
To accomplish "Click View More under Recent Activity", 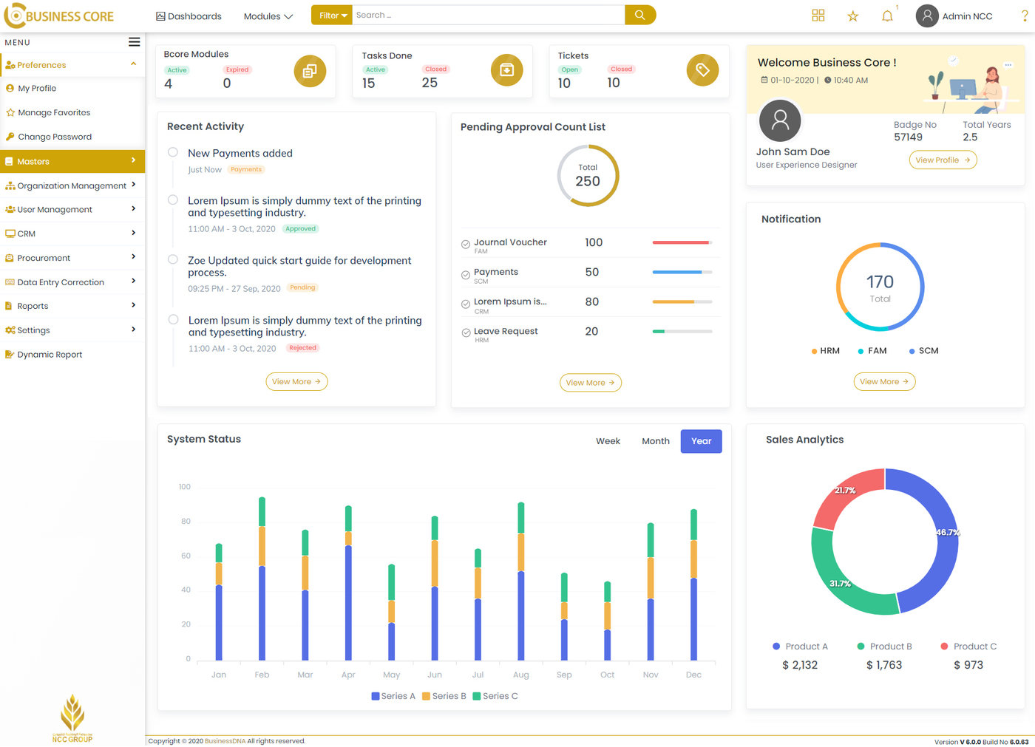I will (296, 381).
